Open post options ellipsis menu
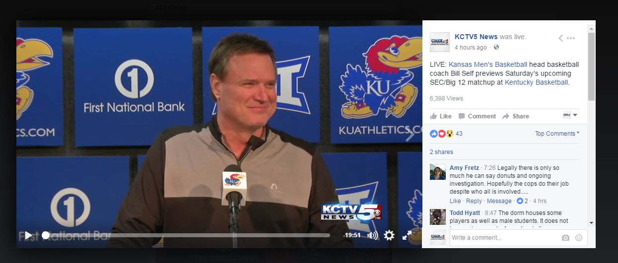Viewport: 618px width, 263px height. click(x=571, y=38)
